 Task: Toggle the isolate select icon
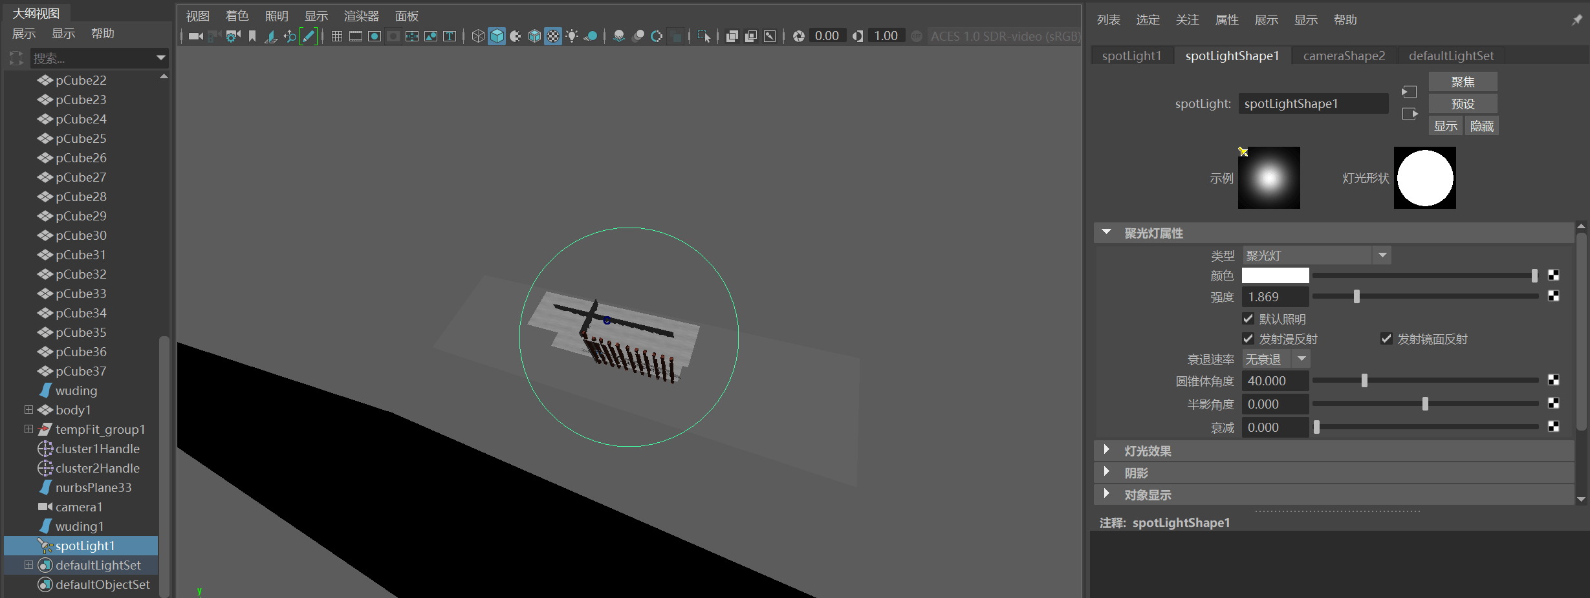tap(704, 36)
